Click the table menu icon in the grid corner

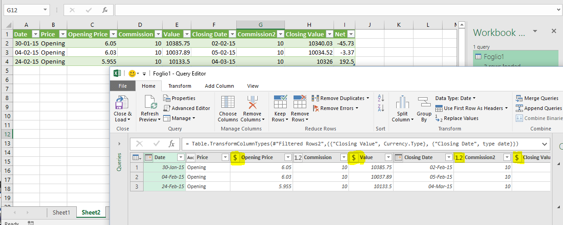click(136, 157)
